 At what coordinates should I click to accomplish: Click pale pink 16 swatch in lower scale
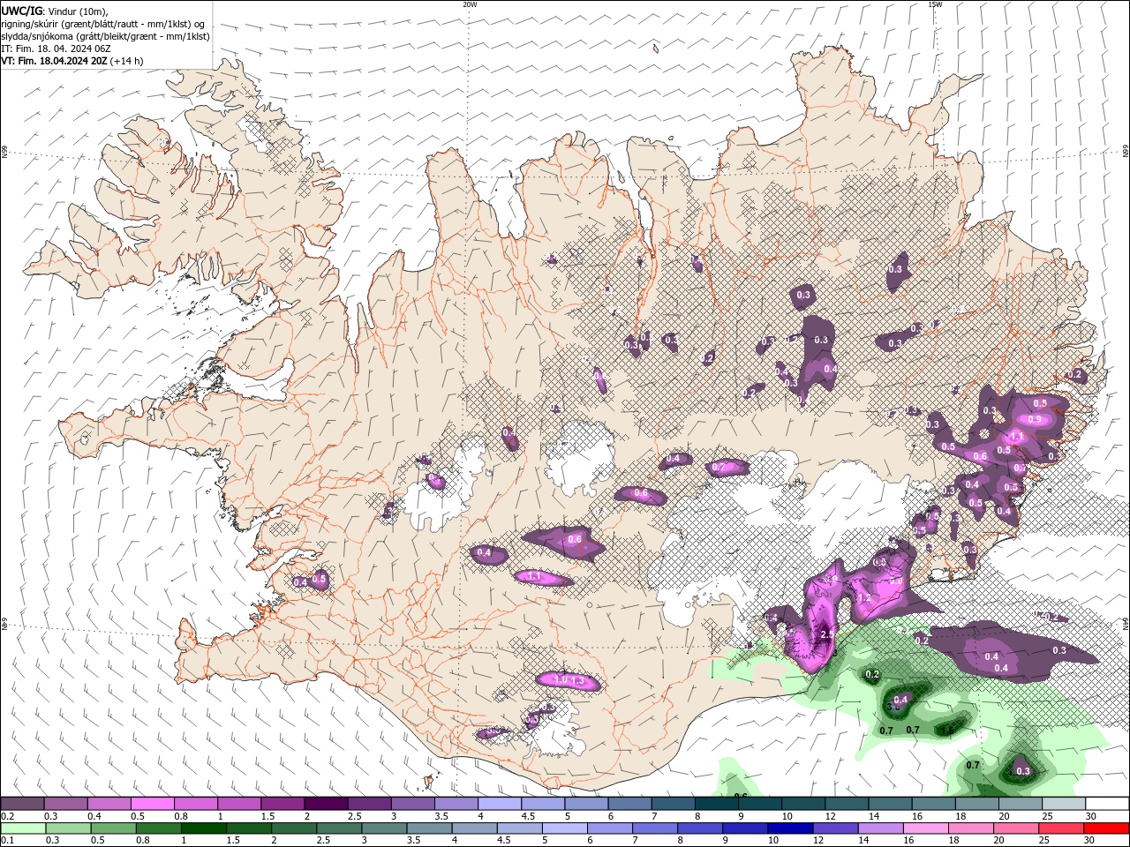(927, 828)
